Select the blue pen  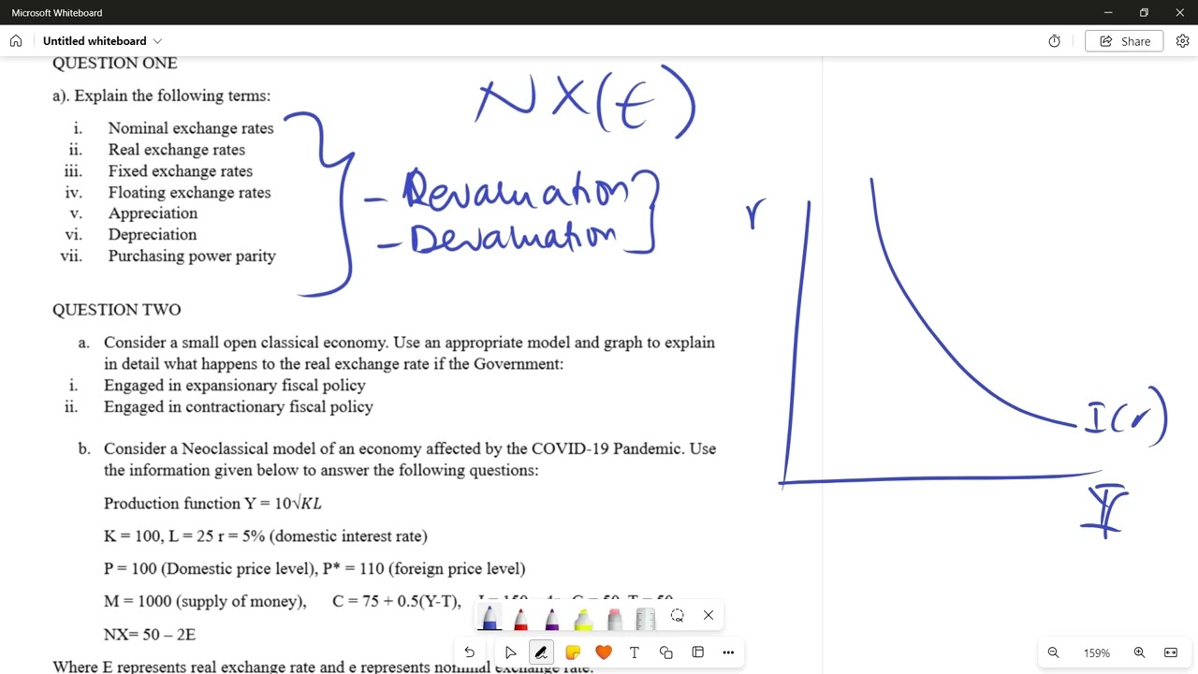(489, 617)
